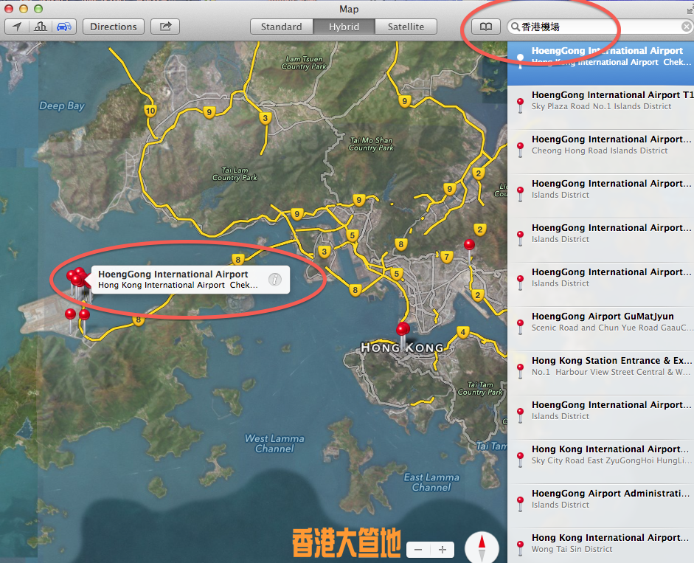The image size is (694, 563).
Task: Enter full screen with top-right arrows icon
Action: pos(690,10)
